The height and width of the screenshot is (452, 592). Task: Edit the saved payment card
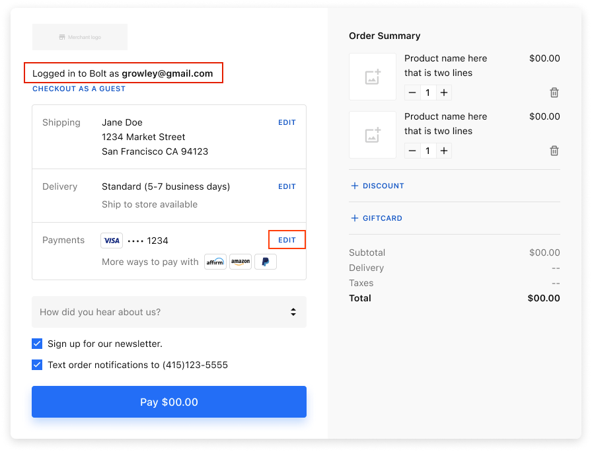[x=287, y=240]
